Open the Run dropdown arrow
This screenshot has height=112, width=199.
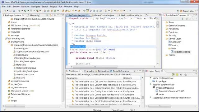click(28, 11)
